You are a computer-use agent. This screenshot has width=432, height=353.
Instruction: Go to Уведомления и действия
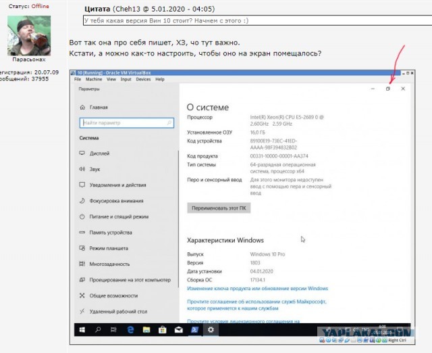point(113,185)
